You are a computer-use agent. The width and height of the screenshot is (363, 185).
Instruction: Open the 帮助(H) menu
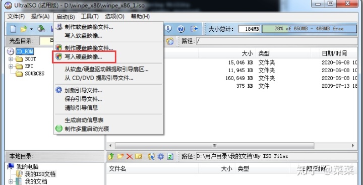(140, 17)
